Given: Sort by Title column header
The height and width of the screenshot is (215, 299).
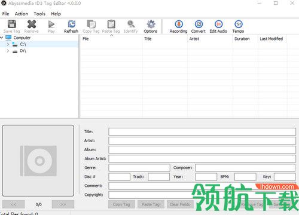Looking at the screenshot, I should coord(165,39).
